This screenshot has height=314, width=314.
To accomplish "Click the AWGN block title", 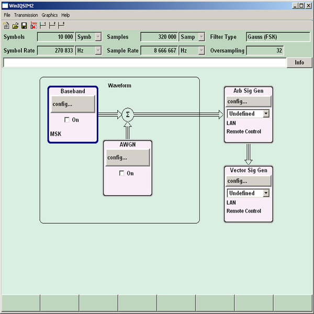I will [128, 144].
